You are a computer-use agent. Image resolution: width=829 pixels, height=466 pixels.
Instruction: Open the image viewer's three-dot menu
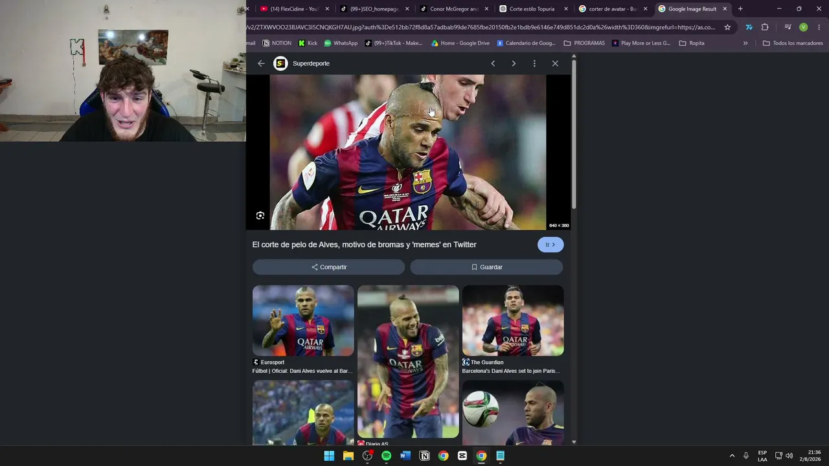point(534,63)
